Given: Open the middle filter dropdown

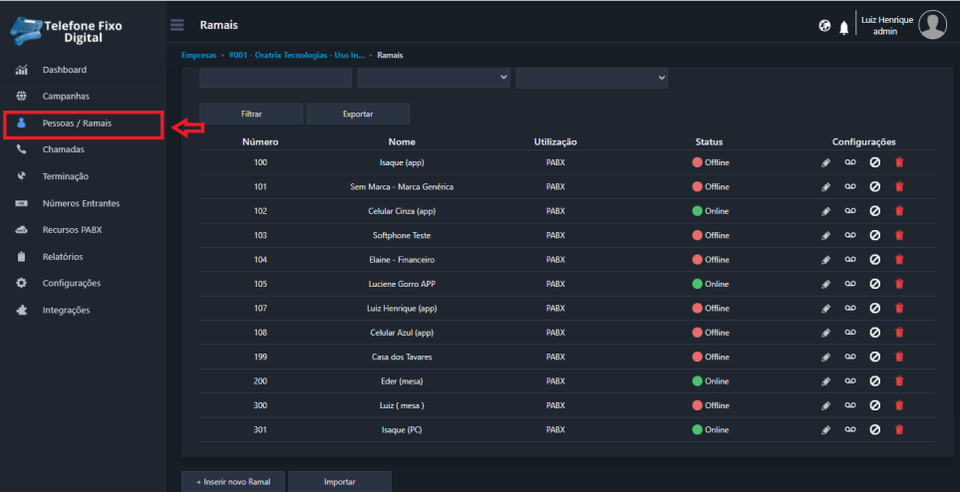Looking at the screenshot, I should pyautogui.click(x=434, y=78).
